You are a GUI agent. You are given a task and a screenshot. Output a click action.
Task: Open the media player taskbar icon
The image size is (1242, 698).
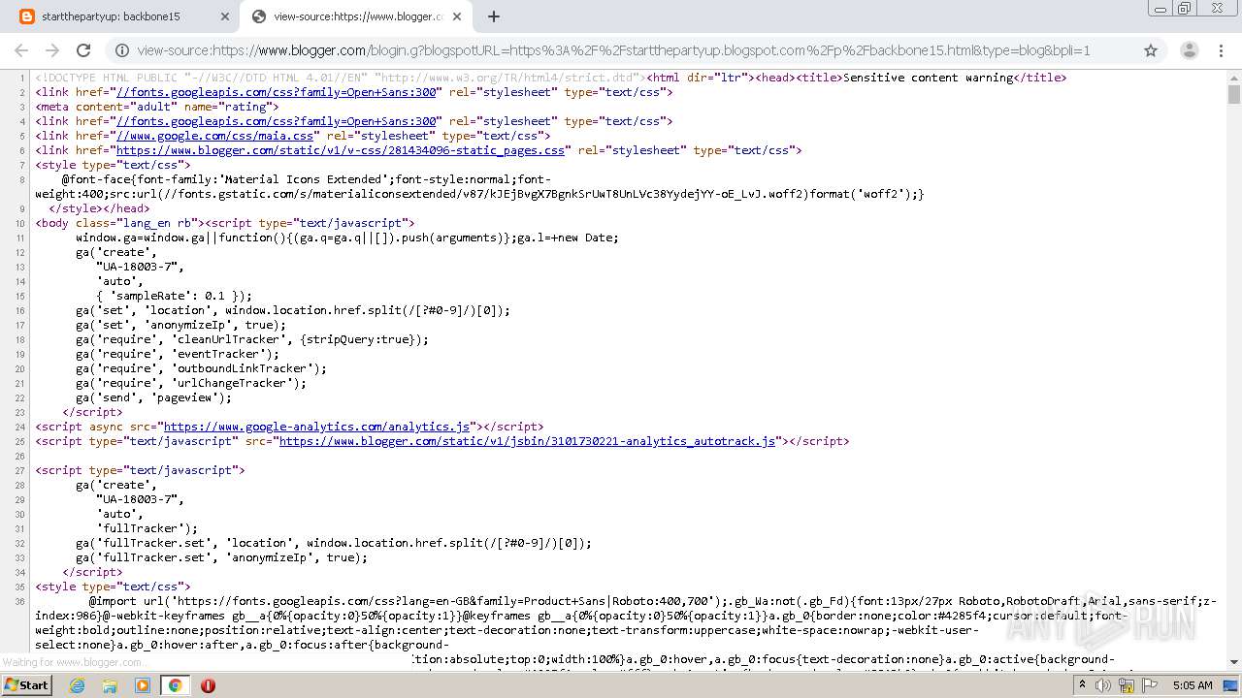click(x=143, y=684)
